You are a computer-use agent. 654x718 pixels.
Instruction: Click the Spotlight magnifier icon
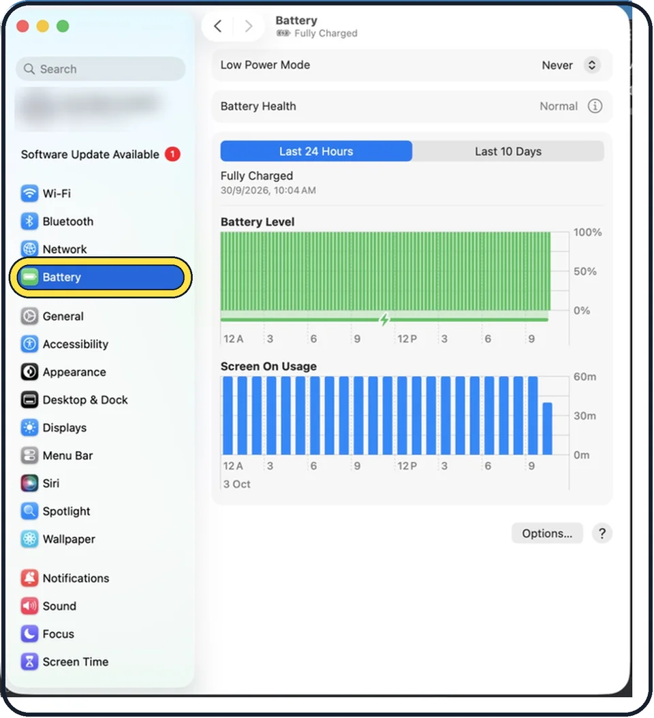pyautogui.click(x=29, y=511)
